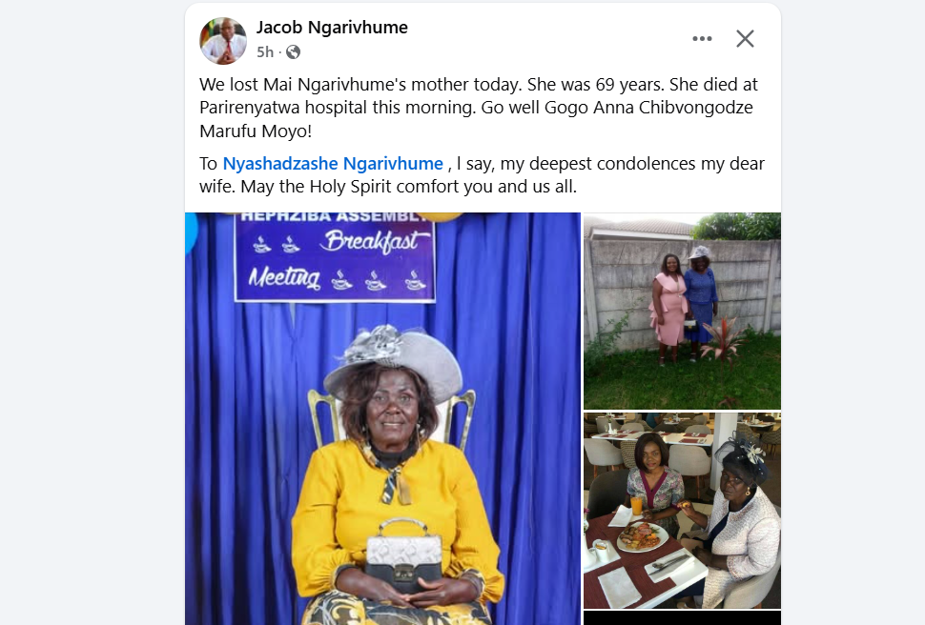Open the partially visible dark photo at bottom
The width and height of the screenshot is (925, 625).
click(682, 618)
